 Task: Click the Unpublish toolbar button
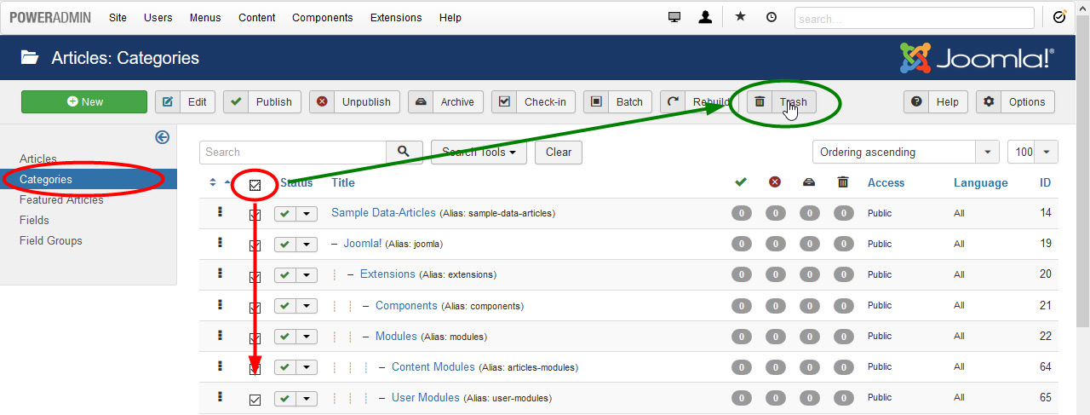pos(354,101)
